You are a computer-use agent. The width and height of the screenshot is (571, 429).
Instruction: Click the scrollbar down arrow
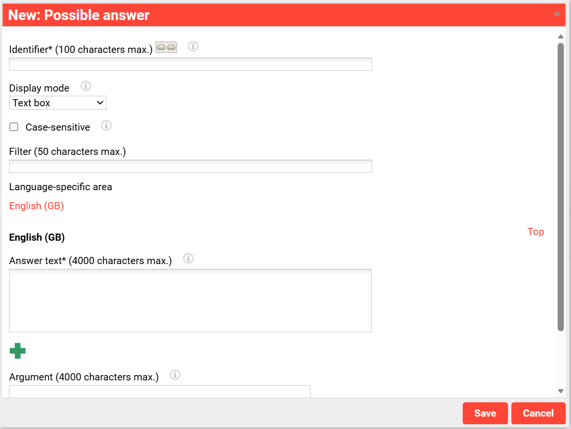click(x=561, y=391)
